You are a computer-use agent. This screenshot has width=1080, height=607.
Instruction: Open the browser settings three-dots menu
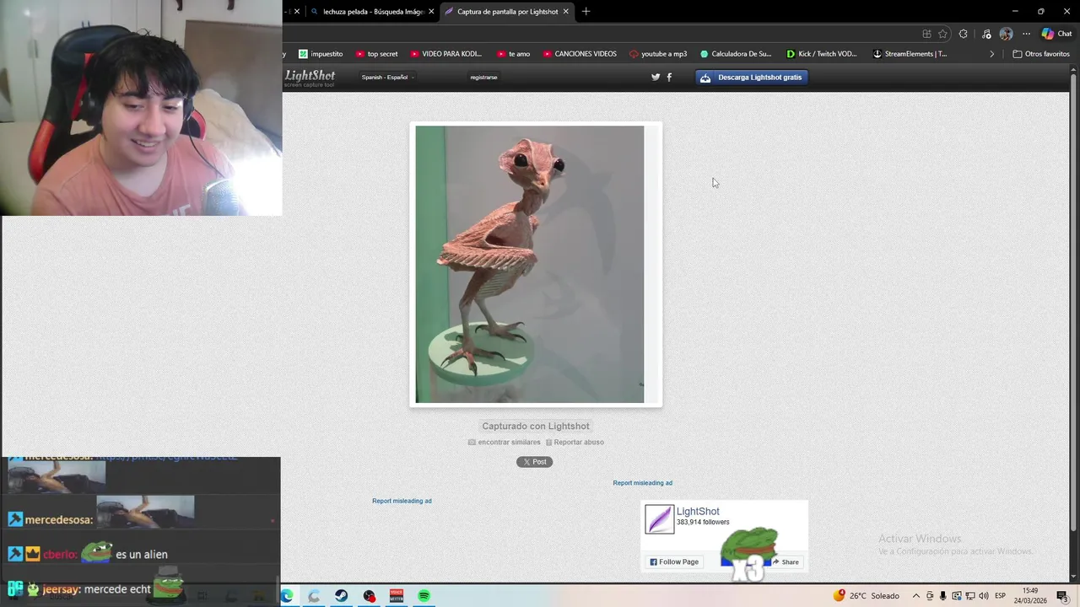(x=1026, y=34)
